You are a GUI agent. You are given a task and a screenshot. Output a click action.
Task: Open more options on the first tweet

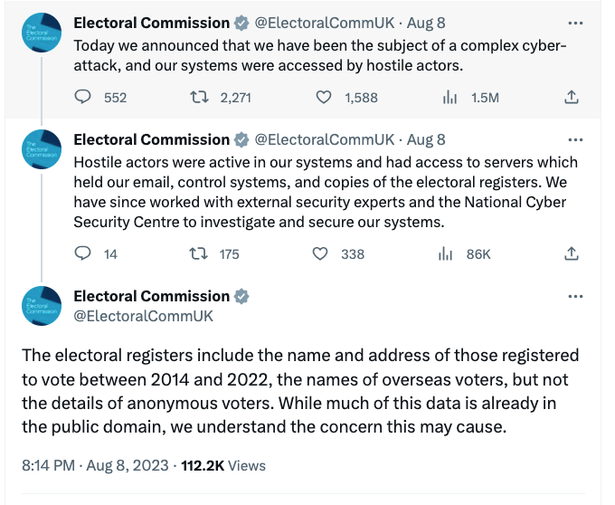click(575, 23)
